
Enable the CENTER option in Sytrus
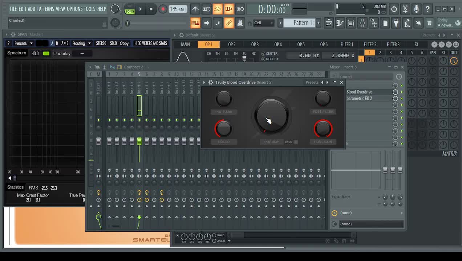pos(269,53)
